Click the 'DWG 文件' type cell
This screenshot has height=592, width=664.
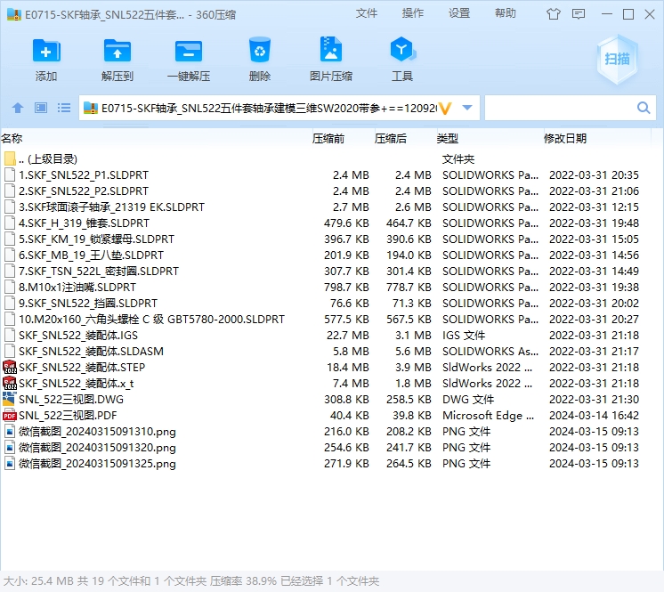(x=468, y=400)
